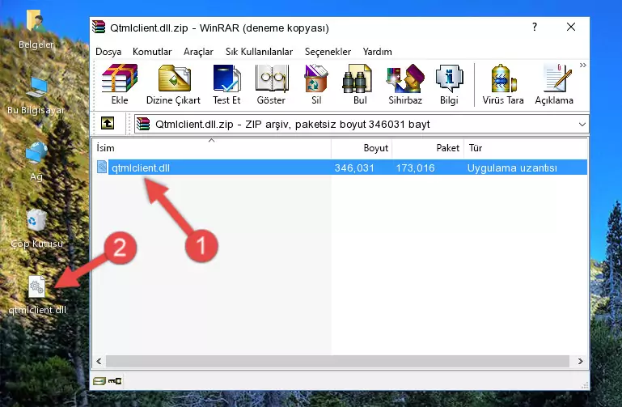Click the horizontal scrollbar left arrow

pos(99,361)
